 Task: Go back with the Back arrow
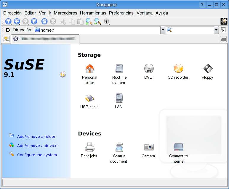[17, 21]
